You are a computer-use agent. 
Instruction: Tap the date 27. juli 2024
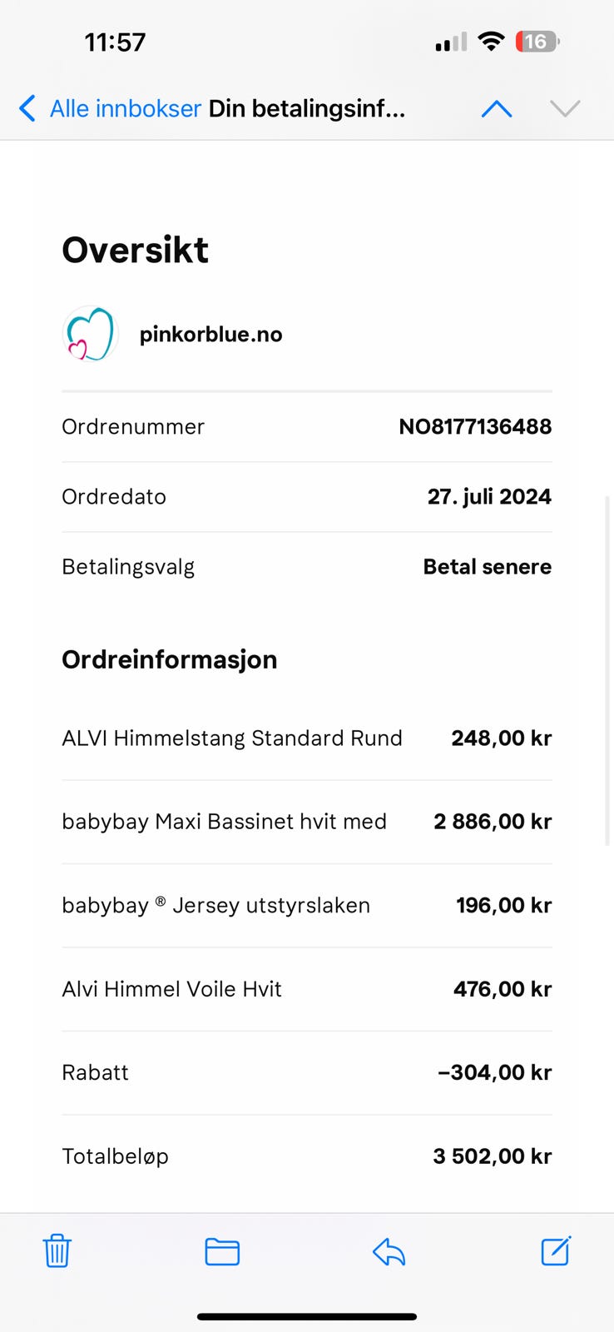click(489, 496)
